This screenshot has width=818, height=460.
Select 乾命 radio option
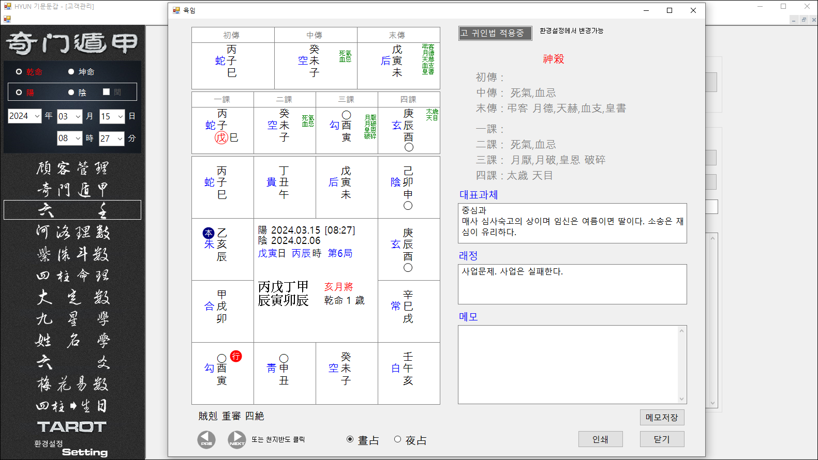point(19,72)
